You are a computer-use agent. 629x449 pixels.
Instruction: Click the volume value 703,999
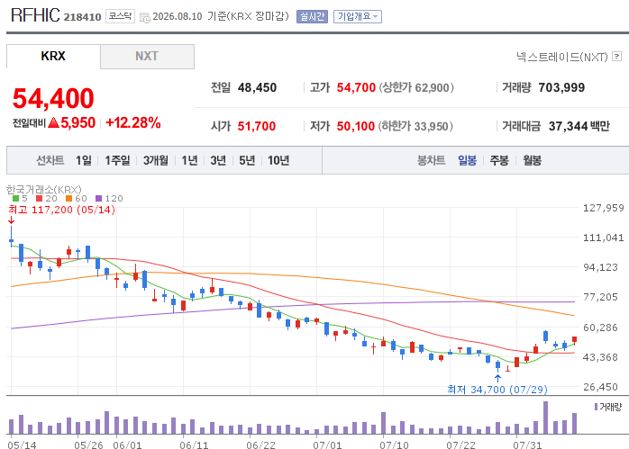coord(561,87)
